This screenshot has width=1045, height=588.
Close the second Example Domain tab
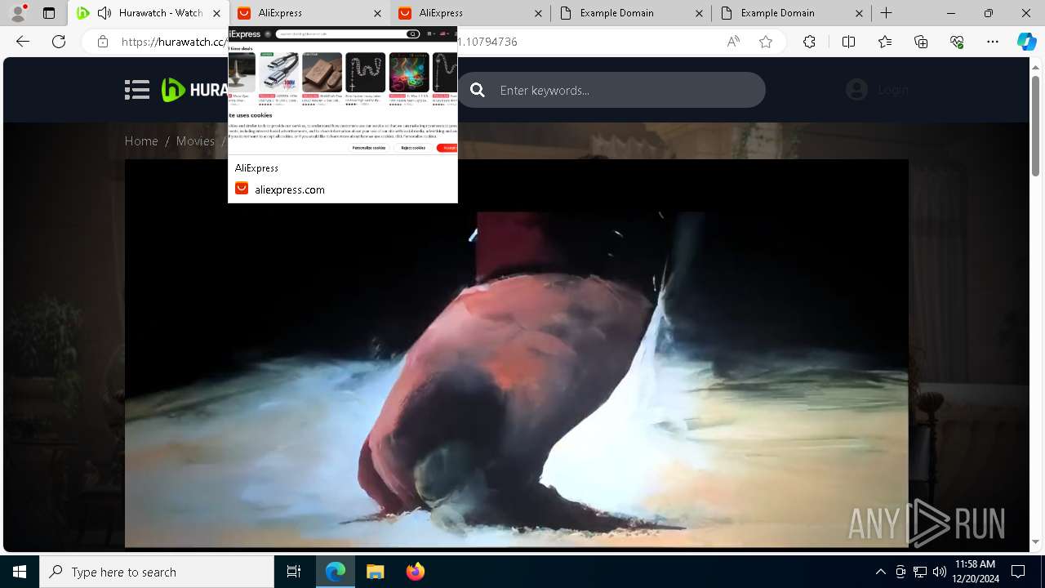[860, 13]
